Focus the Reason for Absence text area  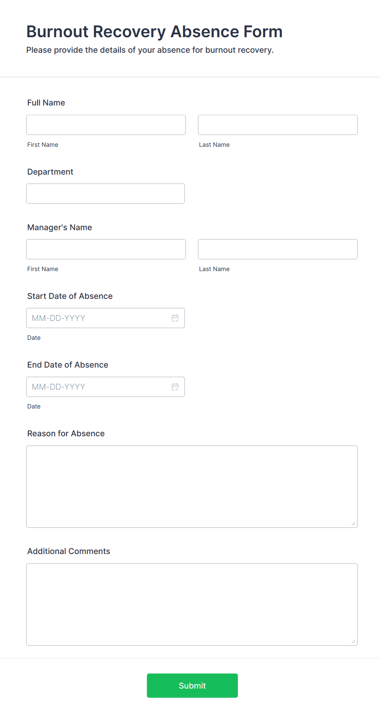tap(192, 487)
